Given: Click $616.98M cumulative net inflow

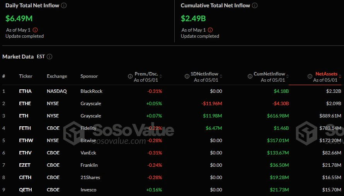Looking at the screenshot, I should pos(278,116).
